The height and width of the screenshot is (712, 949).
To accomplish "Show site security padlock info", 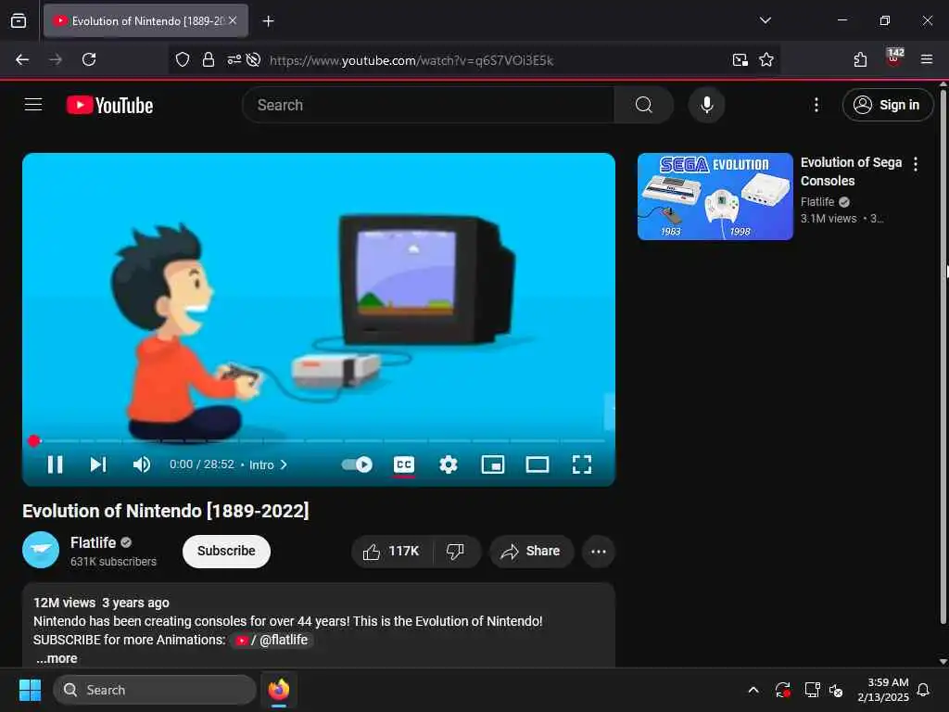I will 209,59.
